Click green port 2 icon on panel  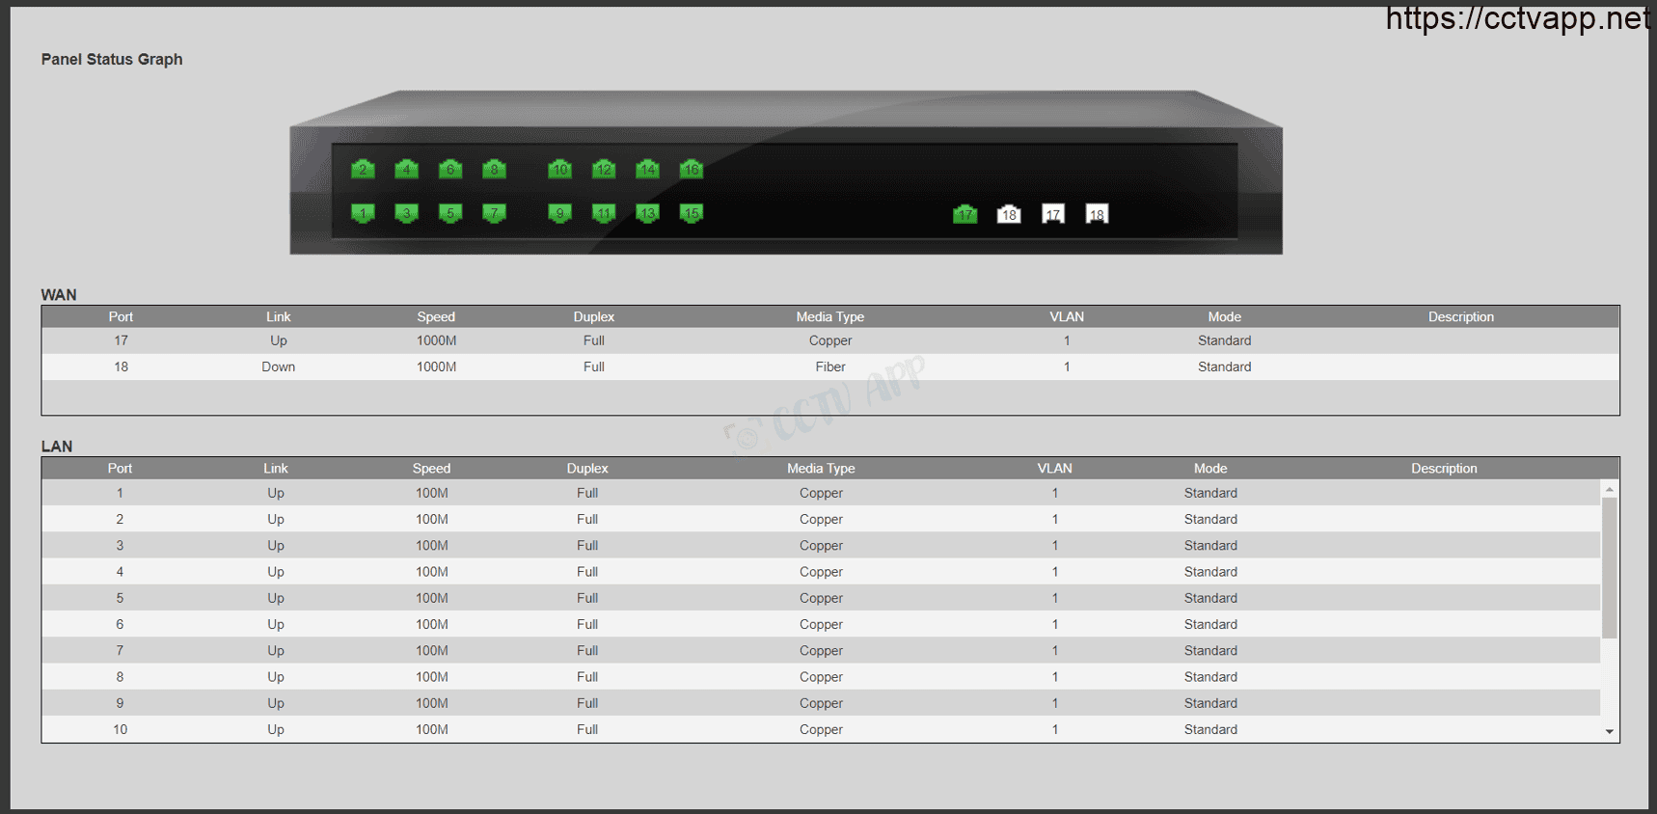[363, 169]
